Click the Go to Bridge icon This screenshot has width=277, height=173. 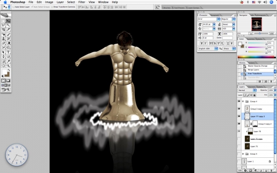[157, 7]
